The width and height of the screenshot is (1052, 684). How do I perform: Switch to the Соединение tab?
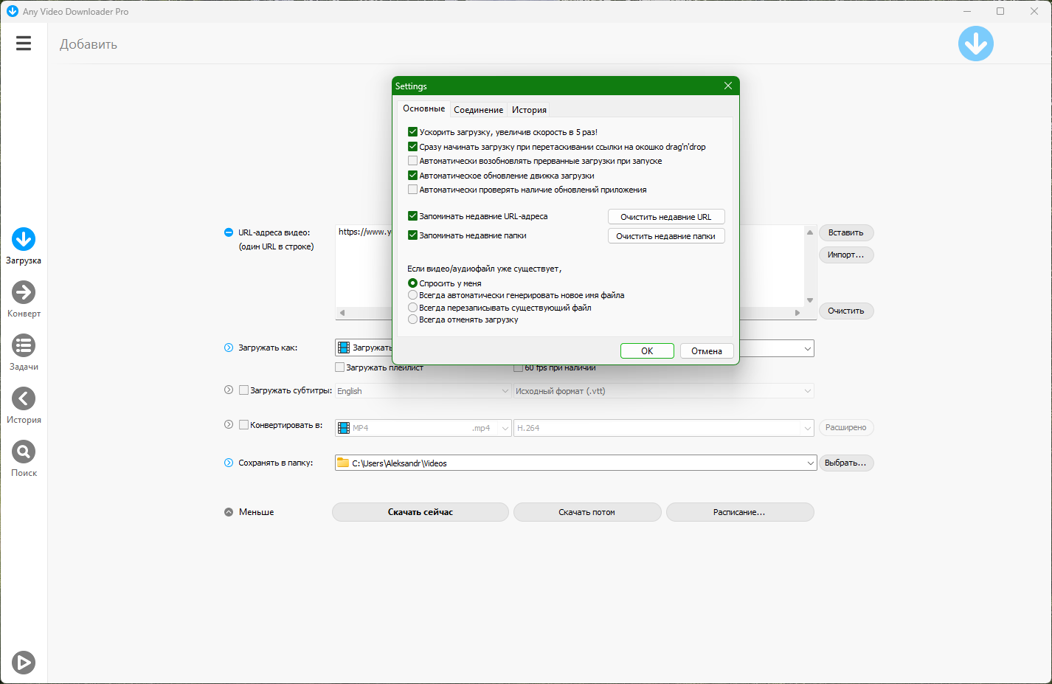(x=478, y=110)
